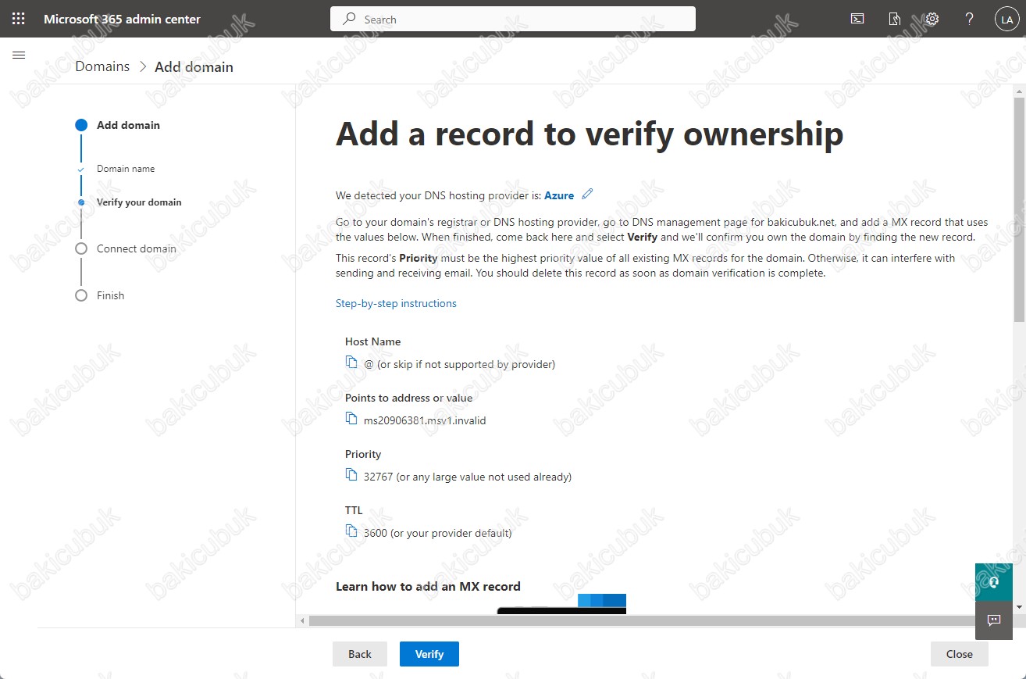Click the Add a record to verify ownership heading
Image resolution: width=1026 pixels, height=679 pixels.
point(590,134)
